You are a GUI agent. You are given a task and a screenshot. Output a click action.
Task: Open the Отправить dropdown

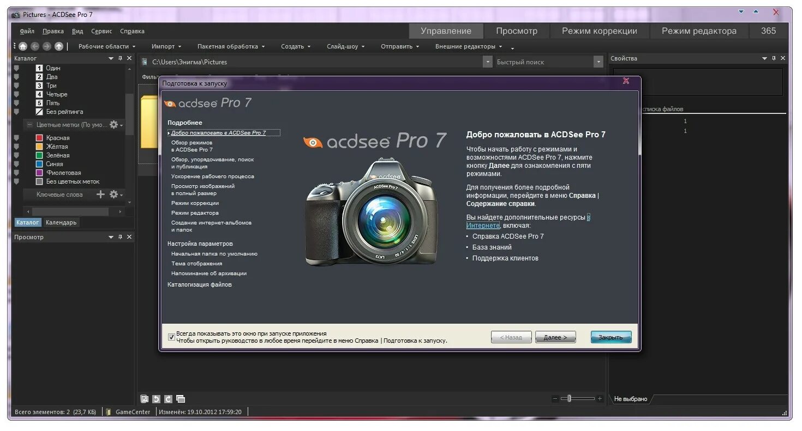click(x=400, y=47)
